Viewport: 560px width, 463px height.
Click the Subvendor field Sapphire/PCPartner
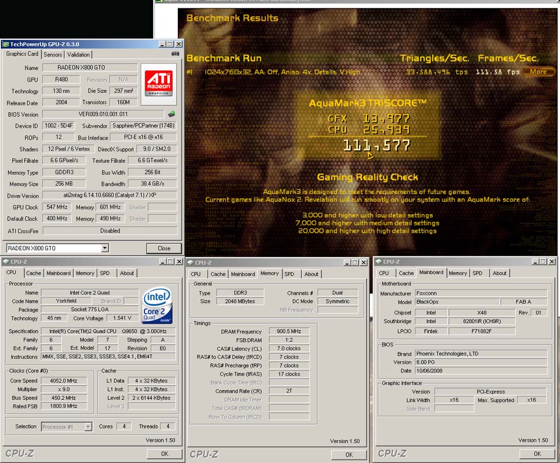pyautogui.click(x=144, y=126)
